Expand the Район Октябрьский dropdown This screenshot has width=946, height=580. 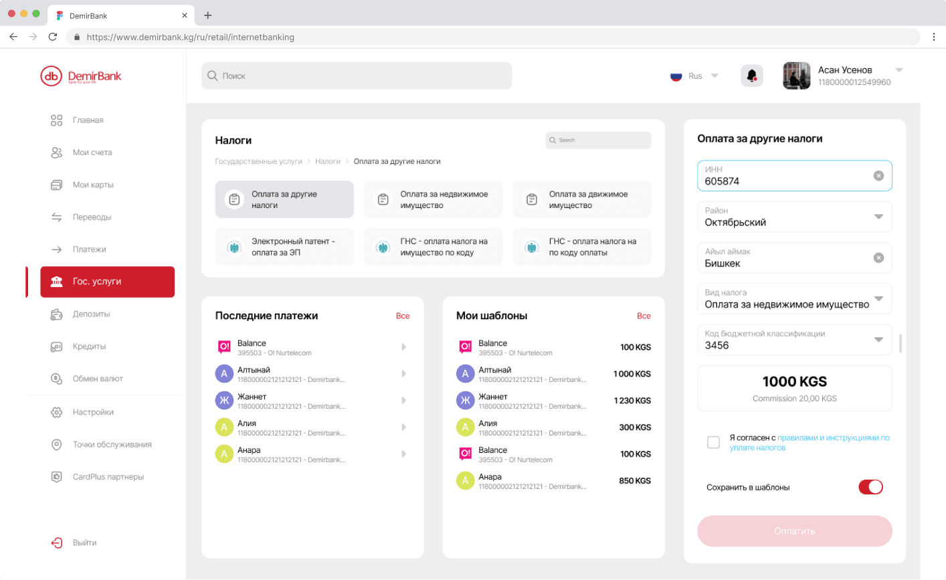tap(878, 217)
